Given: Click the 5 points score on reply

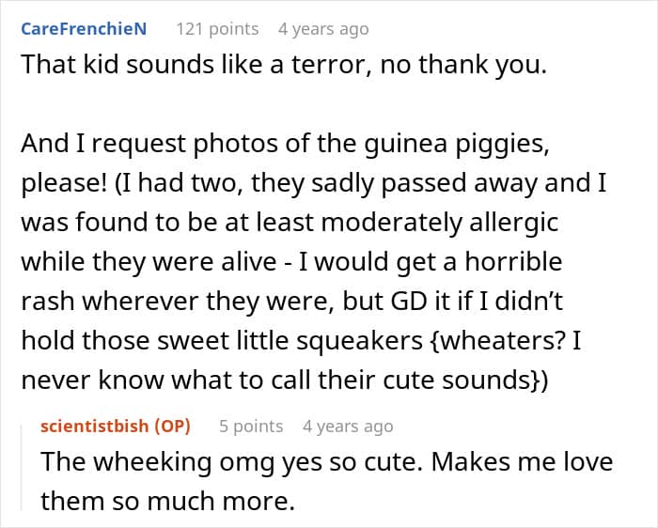Looking at the screenshot, I should click(251, 427).
